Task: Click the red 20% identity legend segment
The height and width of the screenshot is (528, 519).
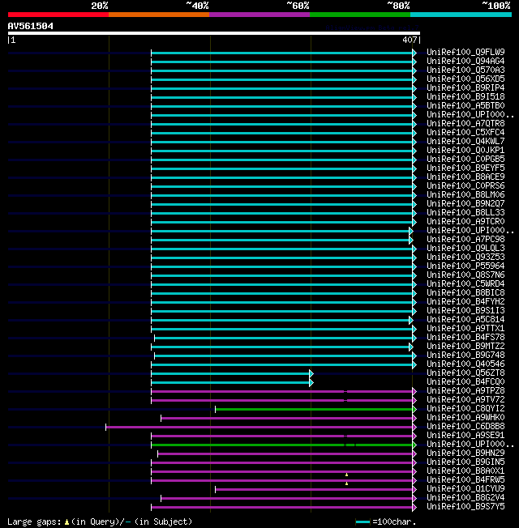Action: tap(58, 15)
